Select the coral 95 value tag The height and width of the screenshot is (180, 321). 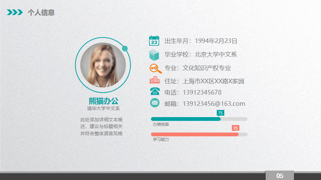pyautogui.click(x=236, y=128)
